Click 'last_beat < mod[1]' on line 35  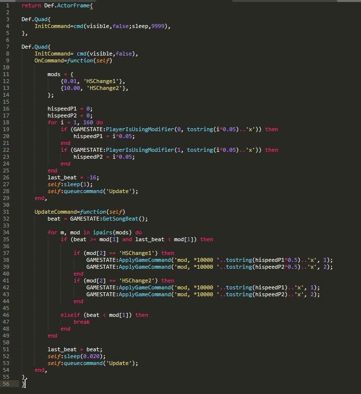(164, 239)
